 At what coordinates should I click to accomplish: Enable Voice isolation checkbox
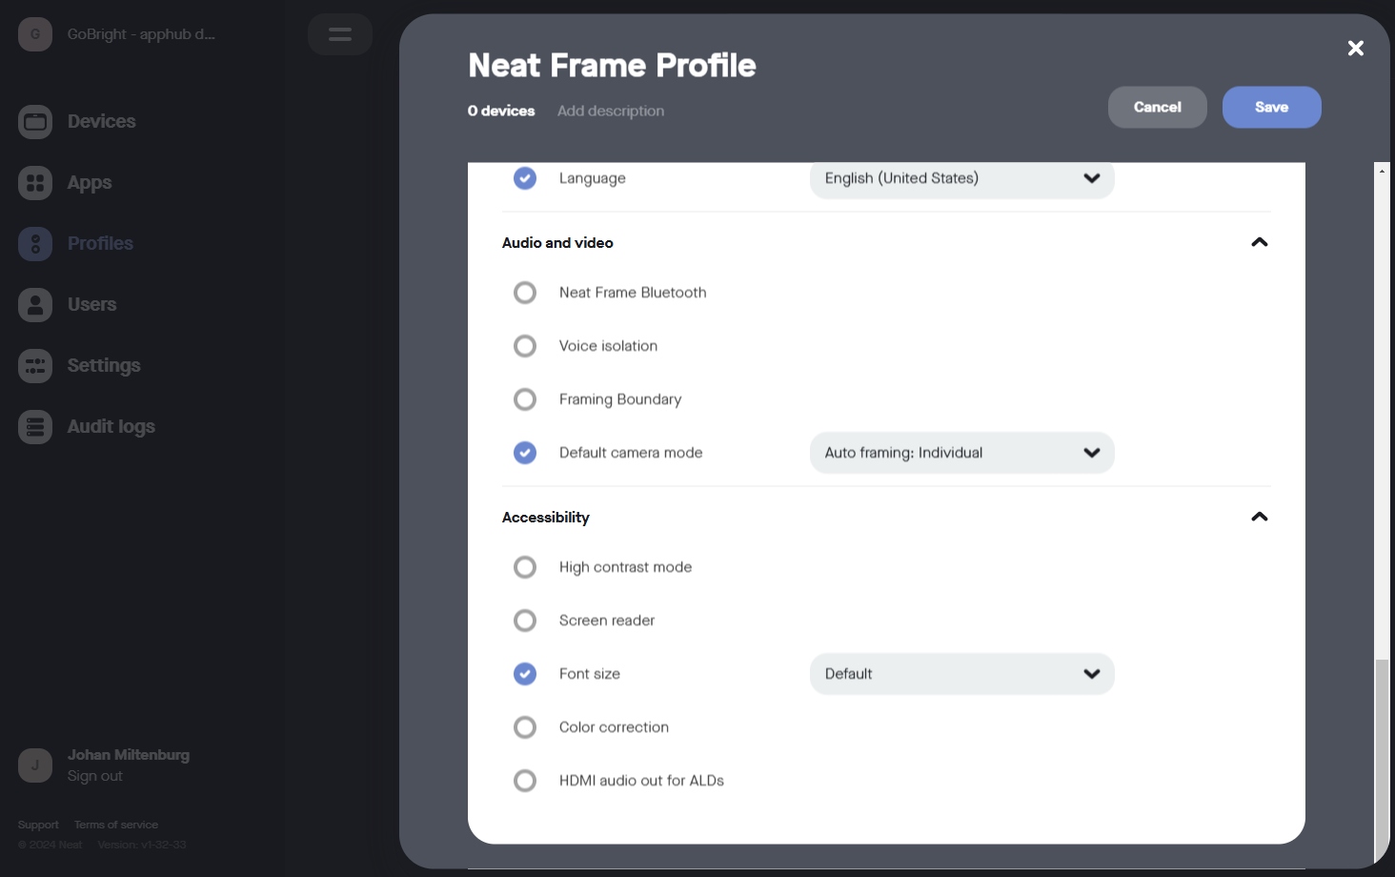tap(525, 346)
